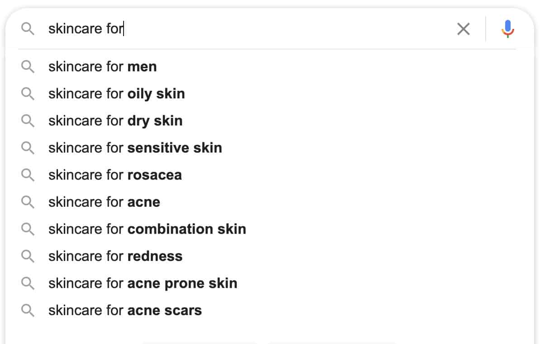The width and height of the screenshot is (545, 344).
Task: Click the search icon beside 'skincare for dry skin'
Action: (x=28, y=121)
